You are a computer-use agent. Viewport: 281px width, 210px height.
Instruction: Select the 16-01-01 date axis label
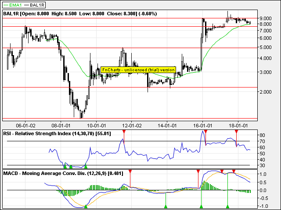coord(203,126)
